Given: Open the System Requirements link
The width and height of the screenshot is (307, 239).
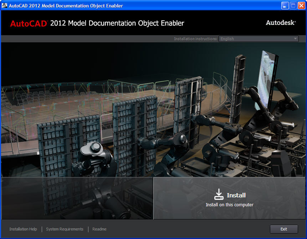Looking at the screenshot, I should (x=65, y=229).
